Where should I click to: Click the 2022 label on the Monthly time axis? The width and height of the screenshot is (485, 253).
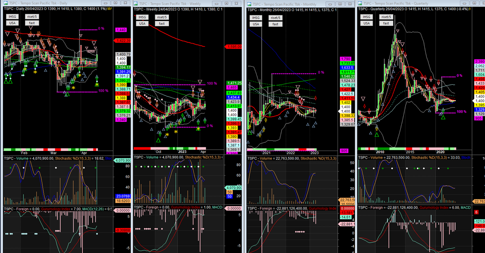pyautogui.click(x=291, y=153)
